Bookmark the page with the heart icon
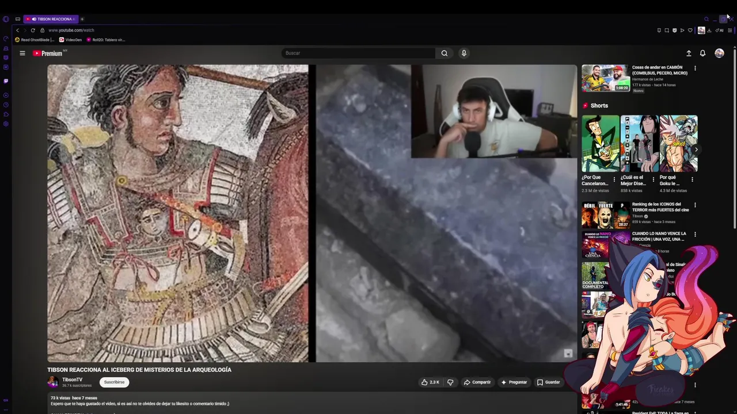 pos(690,30)
